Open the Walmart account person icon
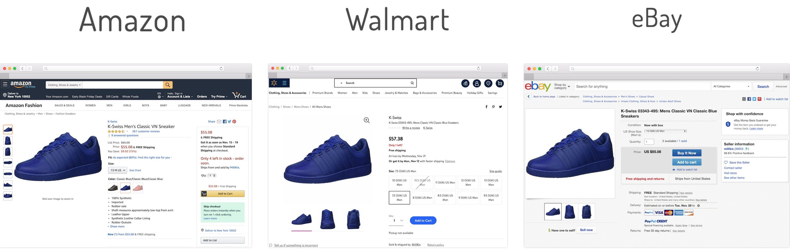This screenshot has height=249, width=790. 477,83
